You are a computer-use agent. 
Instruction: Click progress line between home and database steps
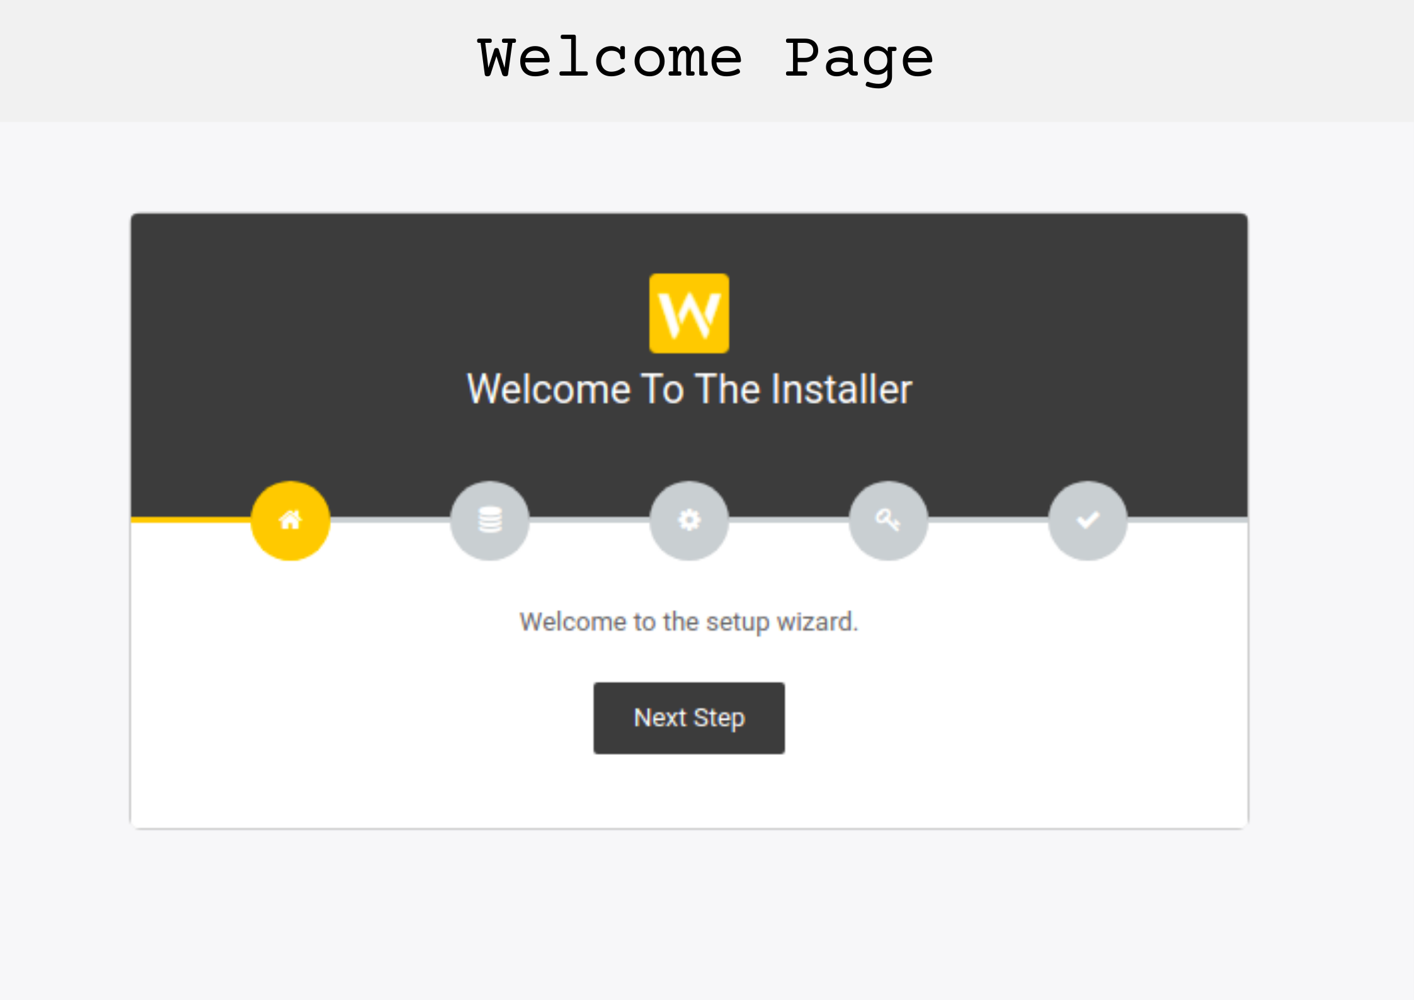(x=390, y=520)
